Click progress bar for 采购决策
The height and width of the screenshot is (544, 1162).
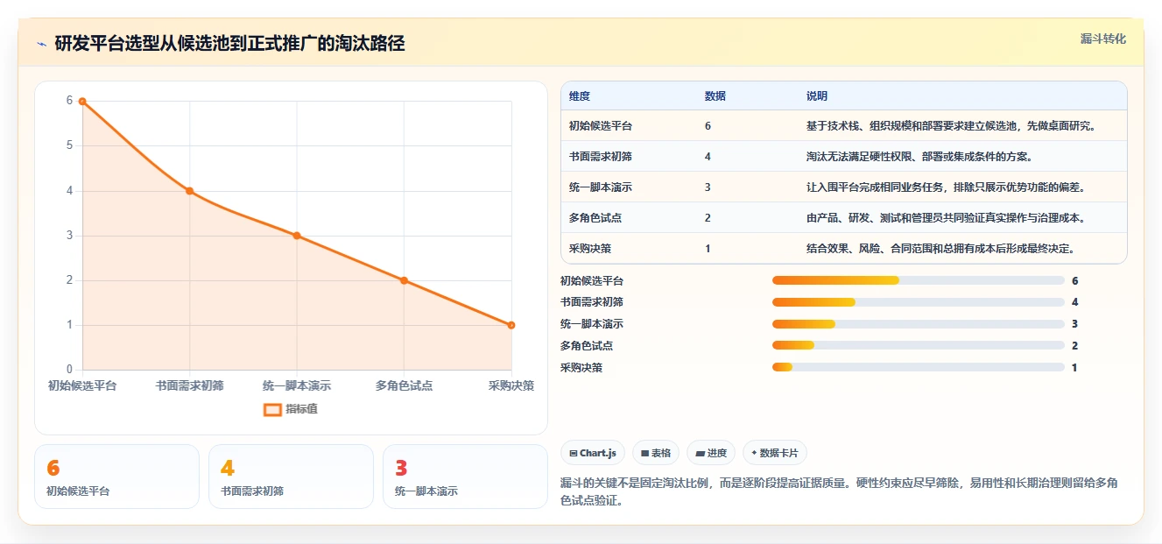point(919,367)
